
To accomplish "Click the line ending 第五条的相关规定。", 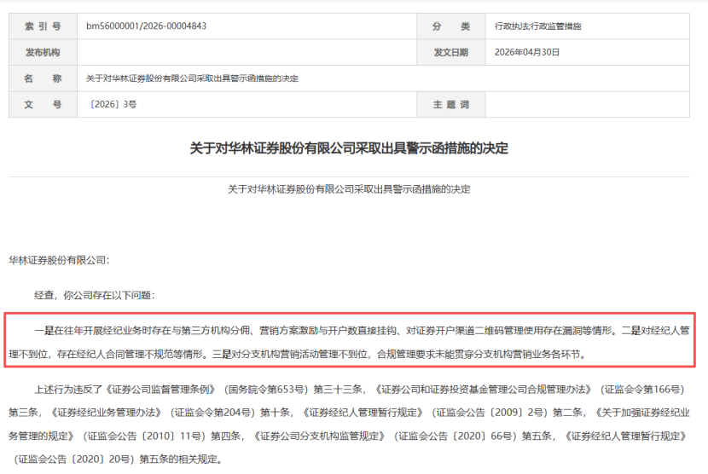I will tap(119, 460).
